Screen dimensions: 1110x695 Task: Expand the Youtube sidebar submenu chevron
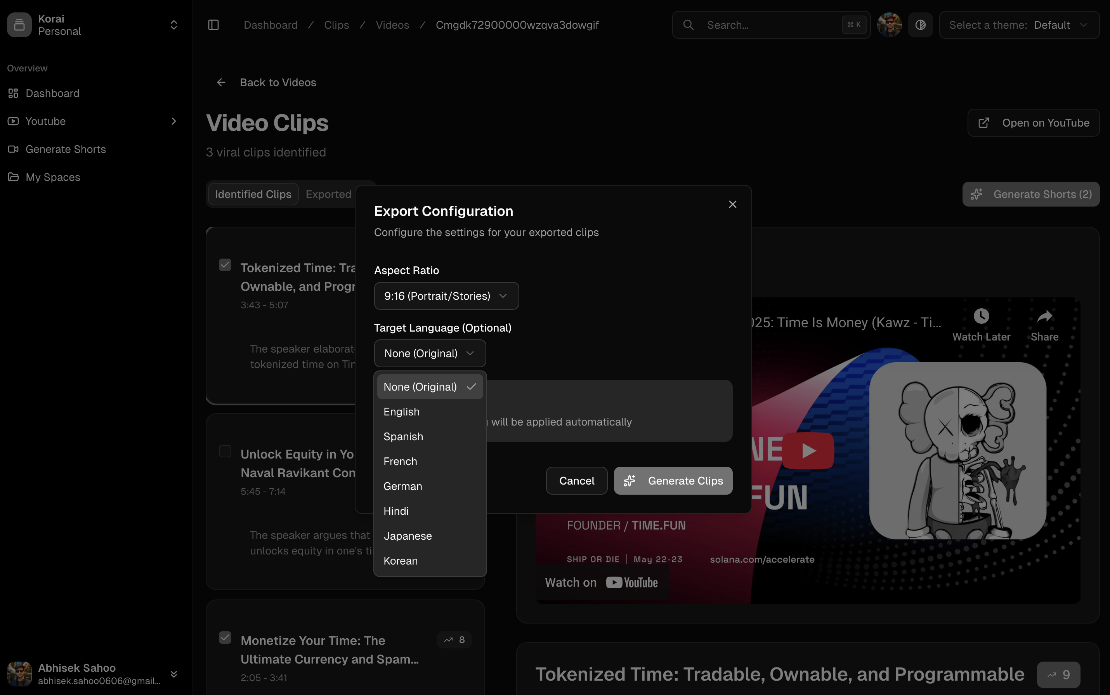(x=173, y=122)
